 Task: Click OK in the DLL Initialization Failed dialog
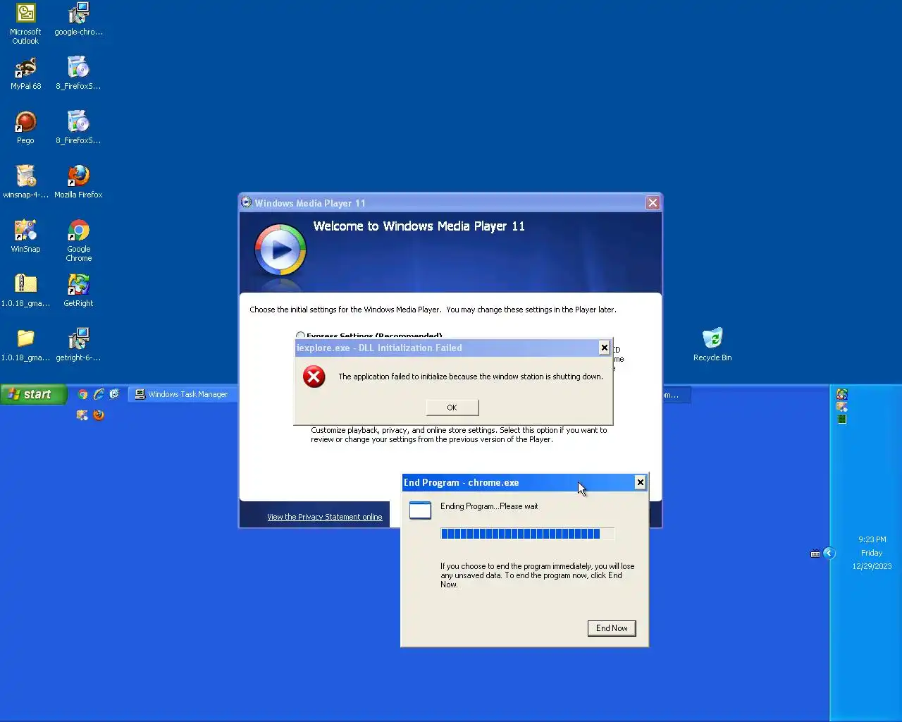pos(452,408)
